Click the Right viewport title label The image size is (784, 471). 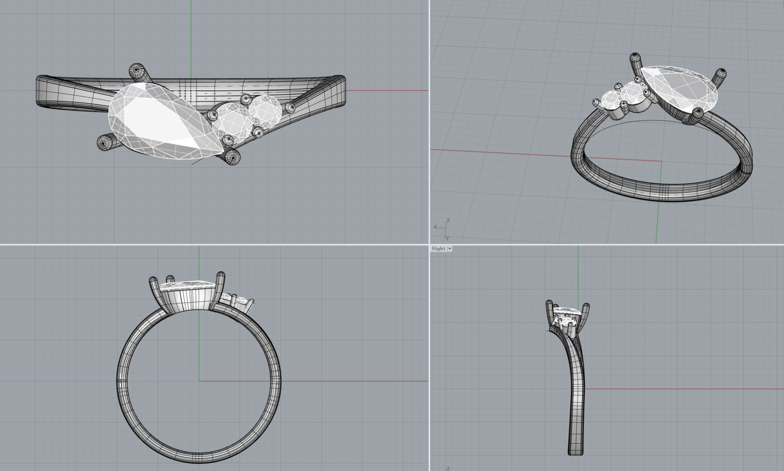click(x=438, y=248)
